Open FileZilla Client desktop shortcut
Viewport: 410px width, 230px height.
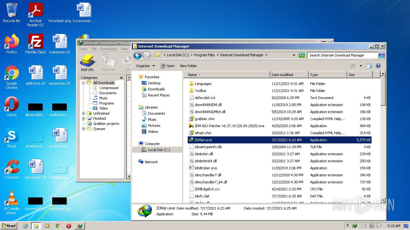[36, 44]
